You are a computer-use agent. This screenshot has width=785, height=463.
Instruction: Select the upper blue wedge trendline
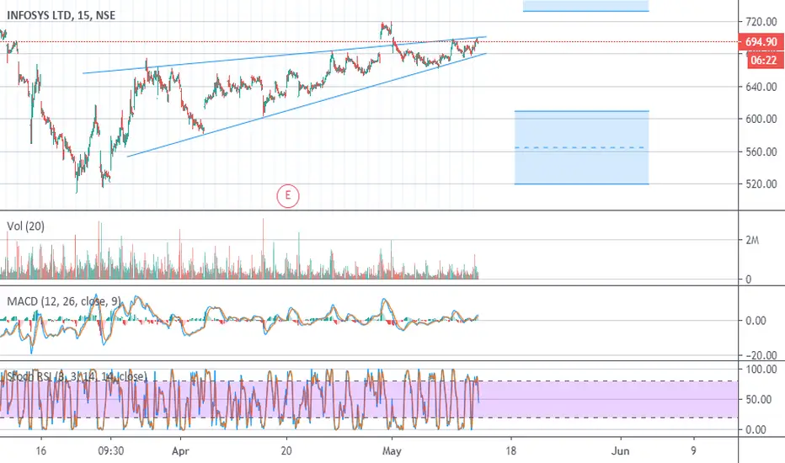(x=285, y=55)
